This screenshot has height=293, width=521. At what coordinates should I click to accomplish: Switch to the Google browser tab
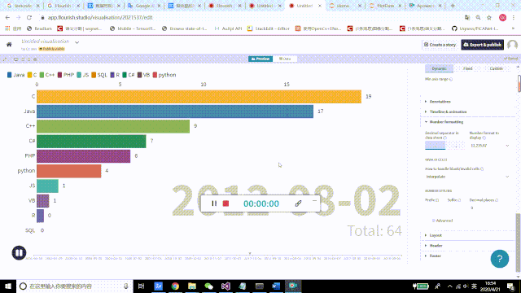[x=143, y=6]
